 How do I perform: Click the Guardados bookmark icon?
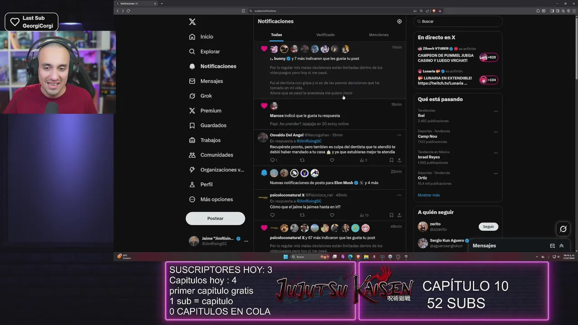pos(192,125)
